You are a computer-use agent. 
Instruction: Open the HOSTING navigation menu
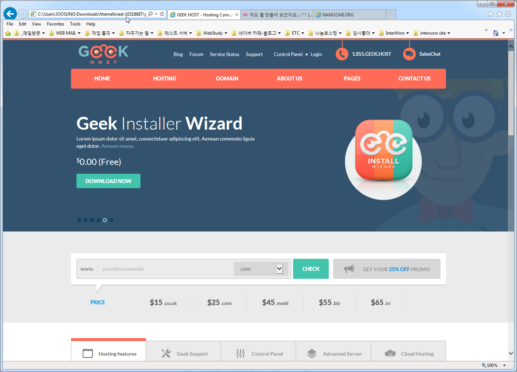click(x=165, y=79)
